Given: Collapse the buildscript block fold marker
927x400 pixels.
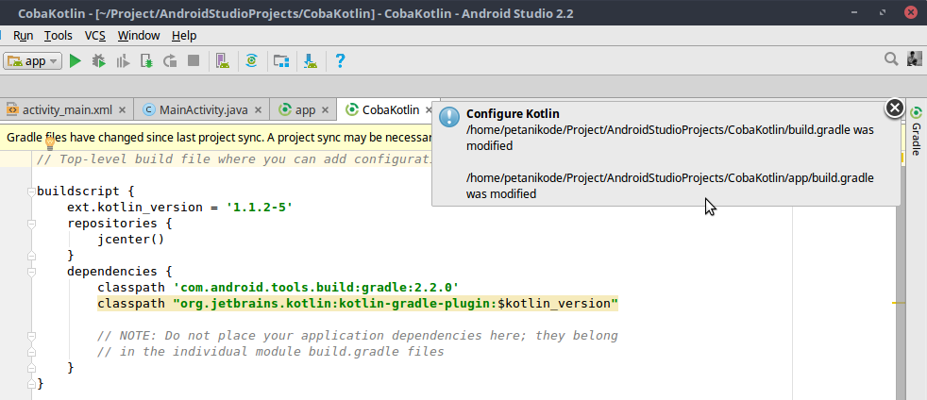Looking at the screenshot, I should pyautogui.click(x=31, y=192).
